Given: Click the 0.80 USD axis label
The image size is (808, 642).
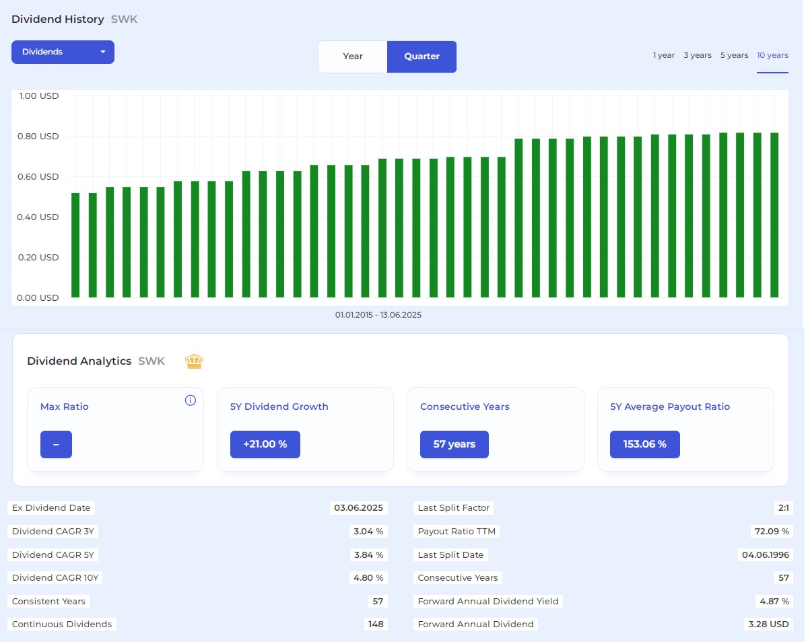Looking at the screenshot, I should coord(39,137).
